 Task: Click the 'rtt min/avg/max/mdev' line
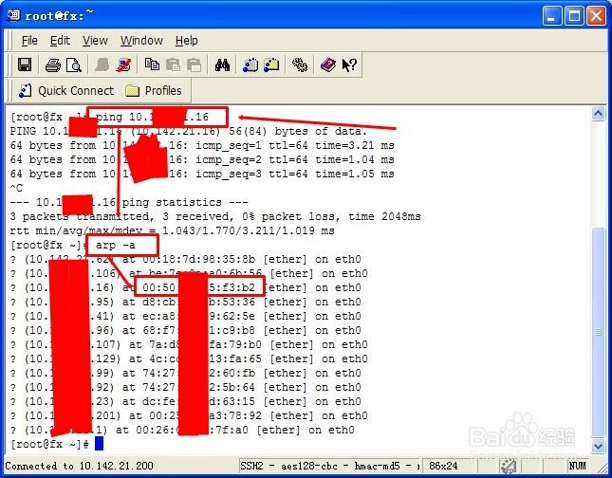(172, 230)
